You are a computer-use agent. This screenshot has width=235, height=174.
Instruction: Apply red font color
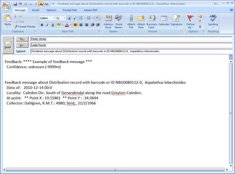(x=67, y=25)
